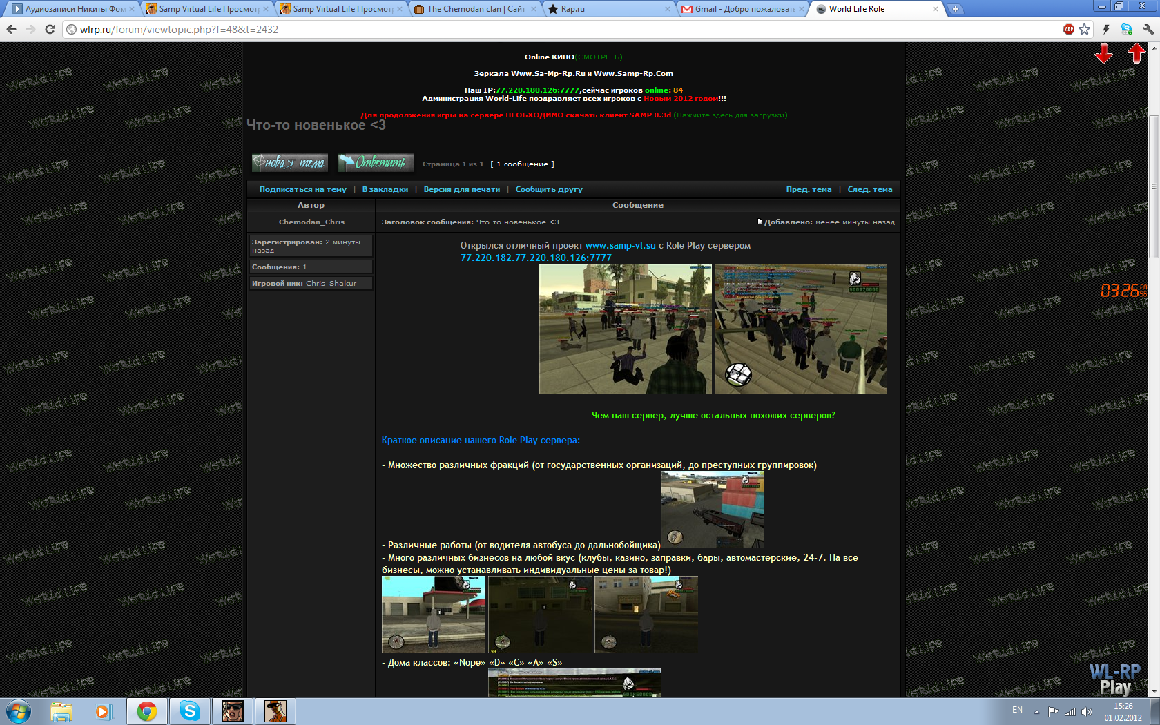1160x725 pixels.
Task: Open the sunglasses-face game icon in taskbar
Action: (x=233, y=711)
